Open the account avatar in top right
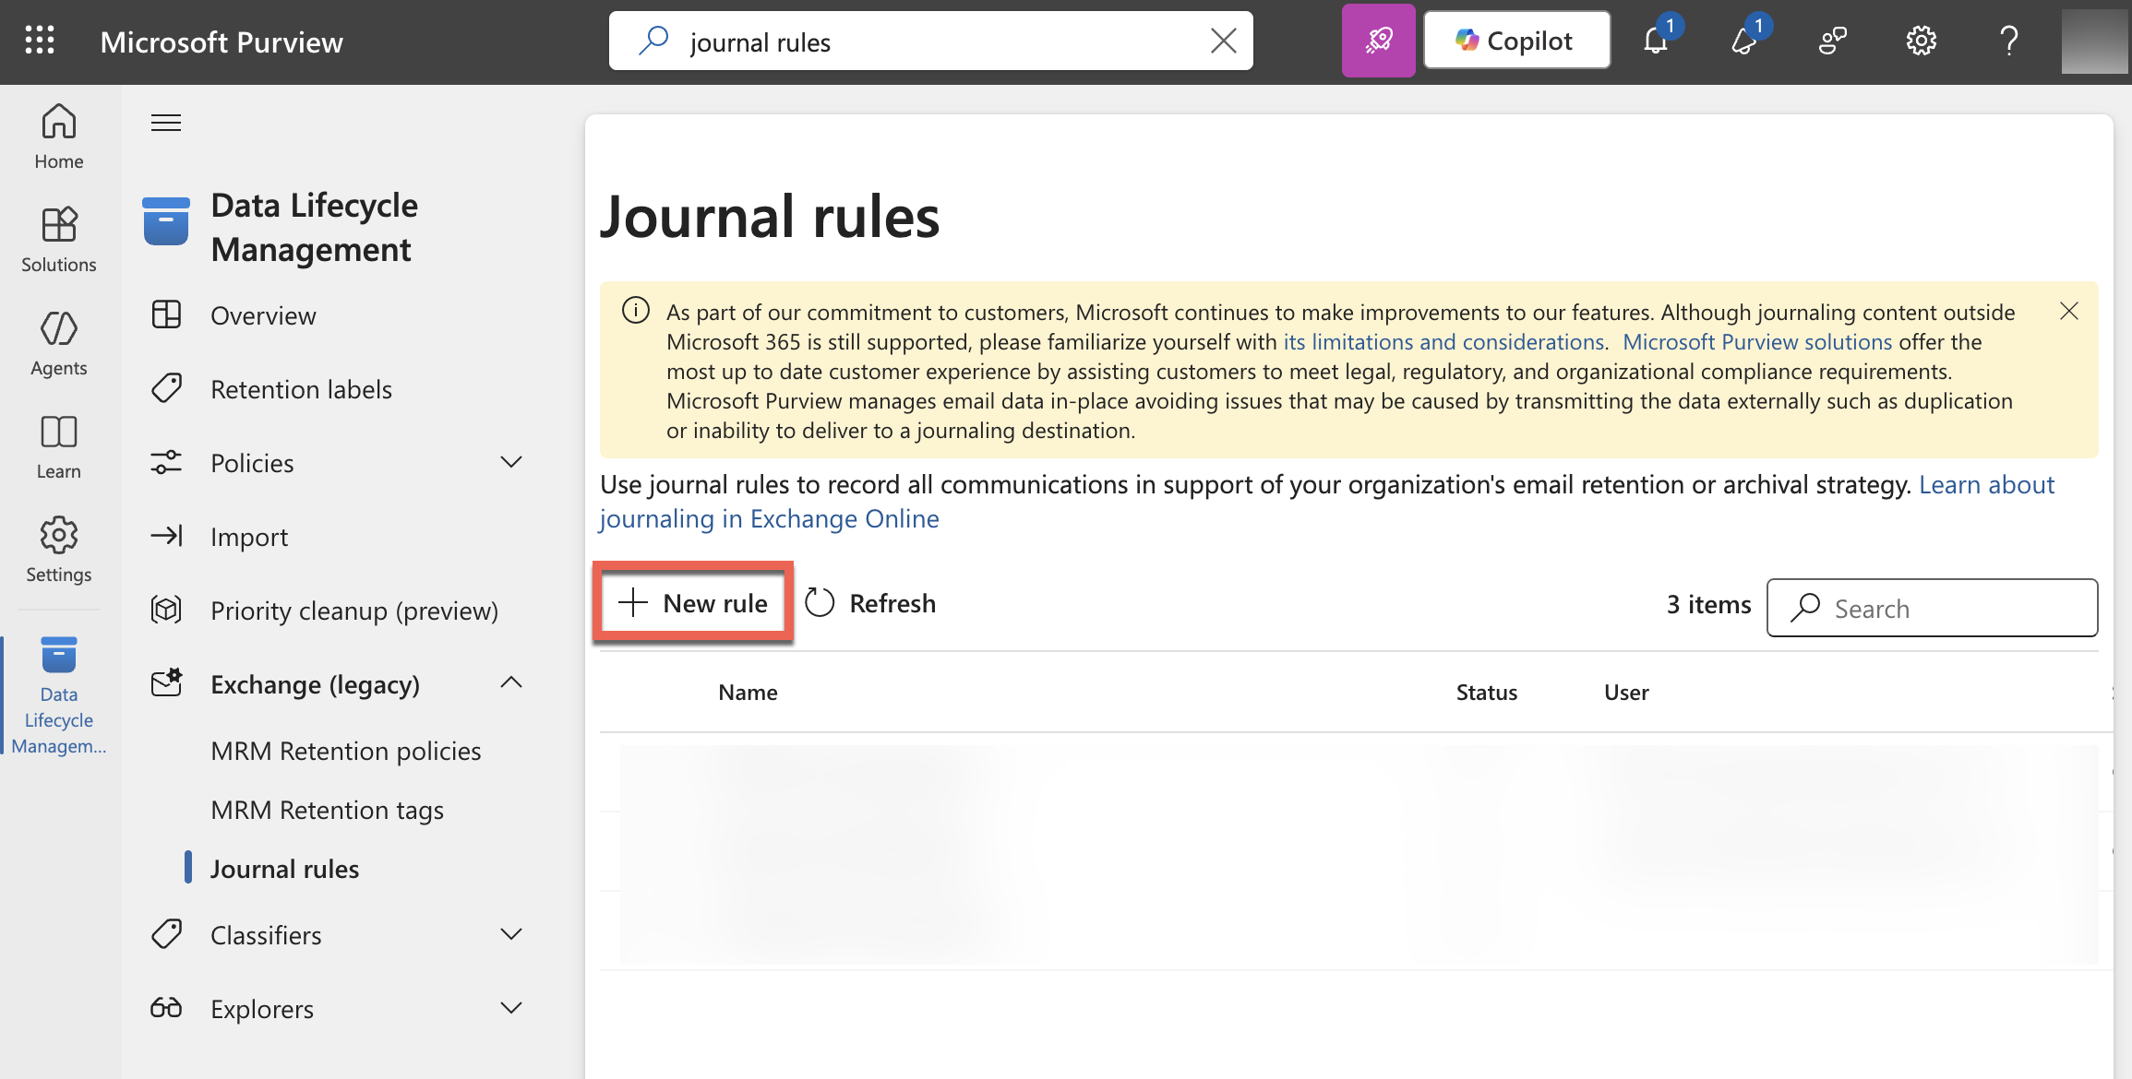The height and width of the screenshot is (1079, 2132). click(2095, 41)
